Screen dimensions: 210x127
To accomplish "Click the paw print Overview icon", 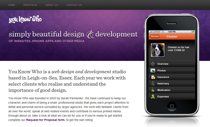I will (153, 64).
